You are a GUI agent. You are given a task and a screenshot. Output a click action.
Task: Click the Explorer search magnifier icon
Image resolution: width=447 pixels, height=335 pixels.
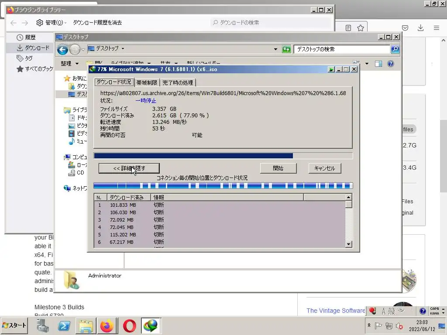click(x=395, y=49)
